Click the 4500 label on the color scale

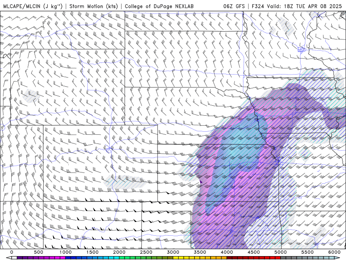(254, 252)
